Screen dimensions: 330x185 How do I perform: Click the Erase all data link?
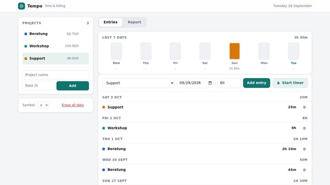click(73, 105)
